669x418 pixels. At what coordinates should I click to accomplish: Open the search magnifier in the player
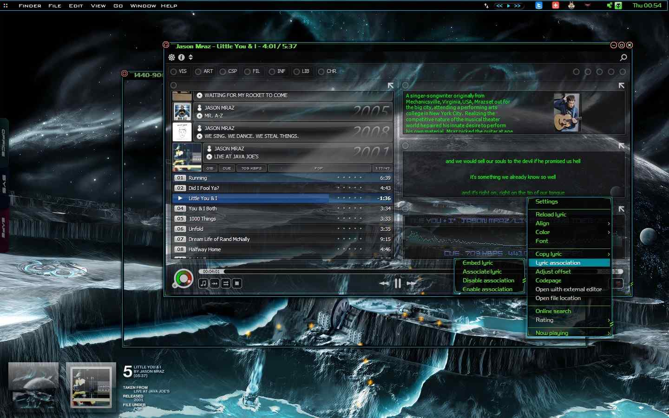pyautogui.click(x=623, y=58)
